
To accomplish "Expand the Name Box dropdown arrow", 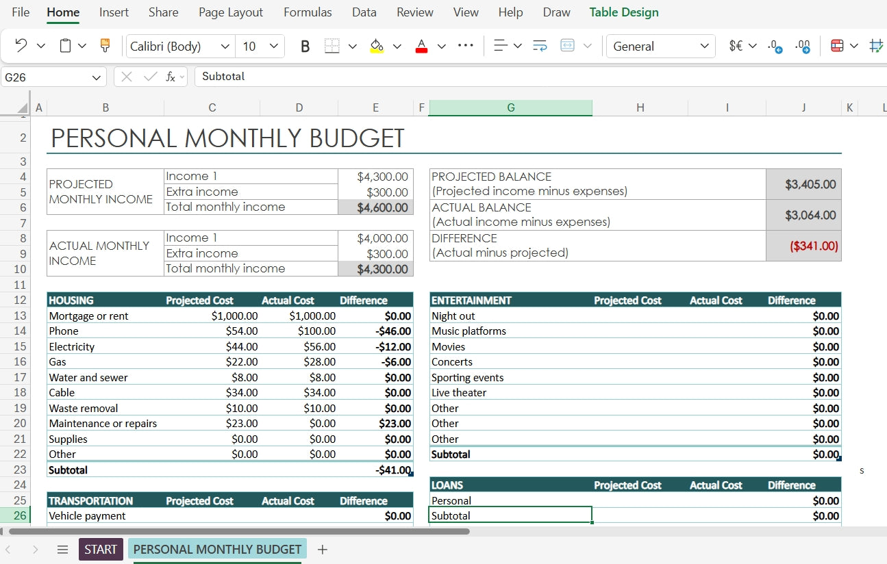I will pos(97,77).
